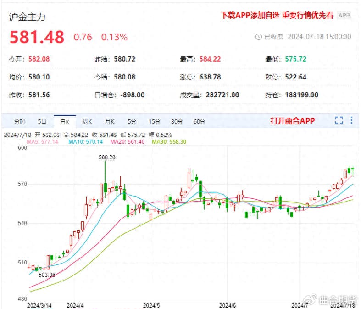Click the 0.13% change value
The image size is (361, 309).
click(x=114, y=37)
